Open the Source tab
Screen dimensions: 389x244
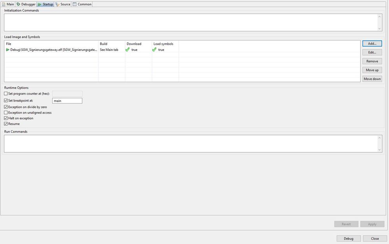[x=63, y=4]
